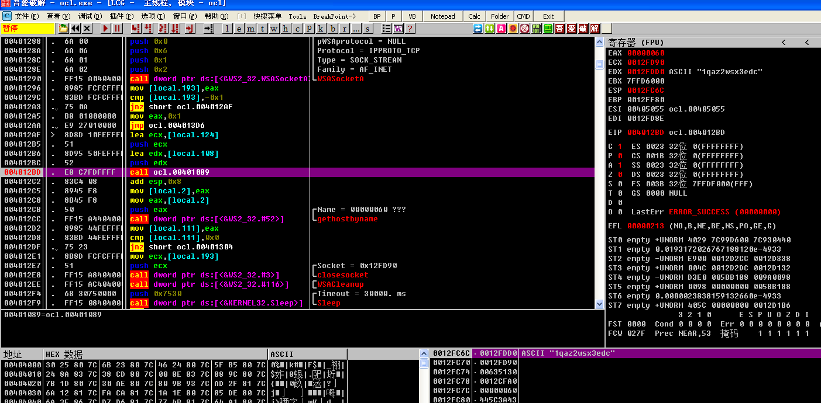
Task: Select the EAX register value 00000060
Action: (646, 53)
